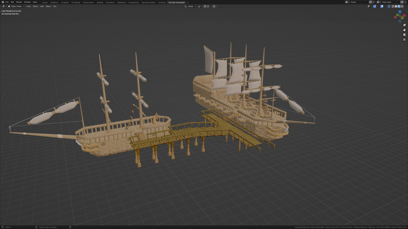Image resolution: width=408 pixels, height=229 pixels.
Task: Switch to the Shading workspace tab
Action: coord(100,3)
